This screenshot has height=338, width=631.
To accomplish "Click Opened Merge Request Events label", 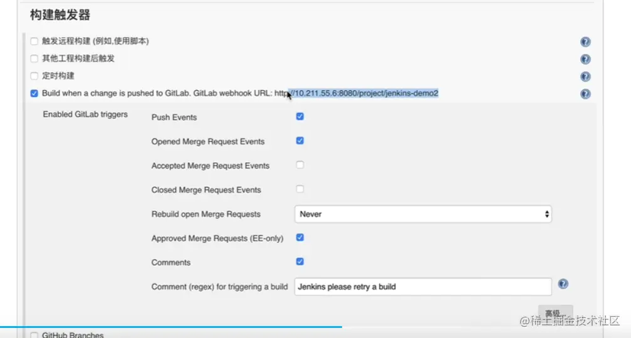I will [207, 141].
